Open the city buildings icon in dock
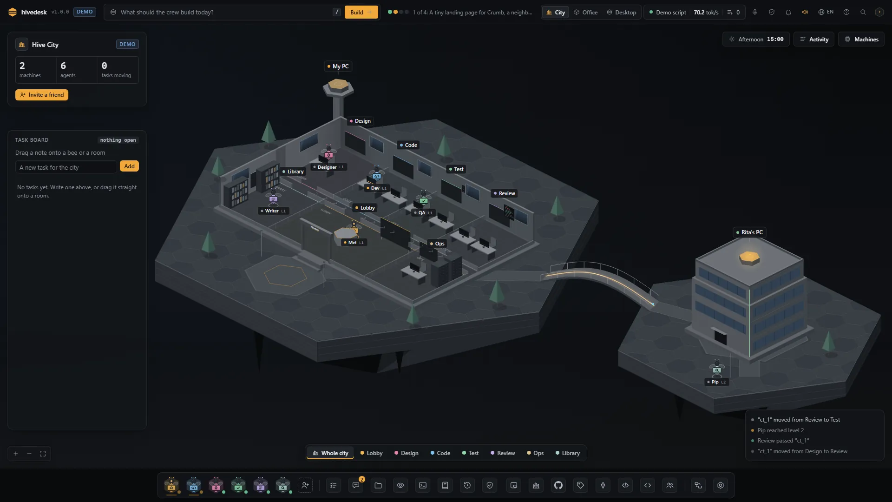892x502 pixels. [x=536, y=485]
